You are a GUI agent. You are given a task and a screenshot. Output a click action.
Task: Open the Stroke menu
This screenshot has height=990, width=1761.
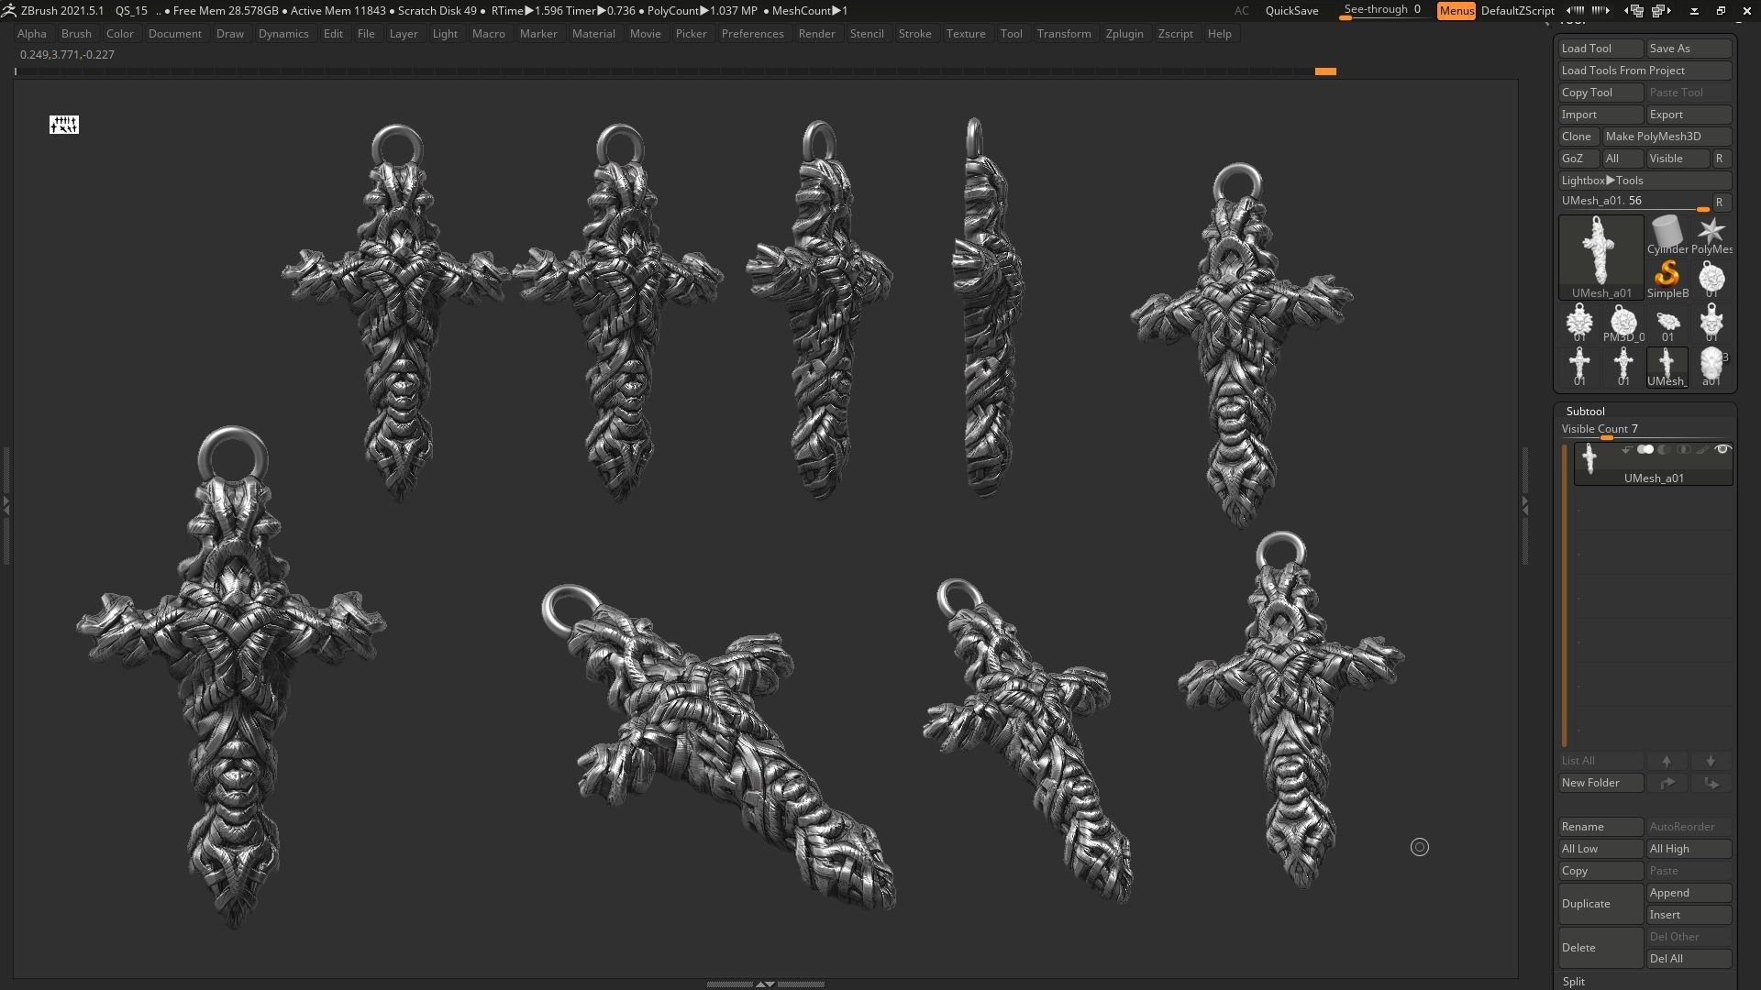point(914,34)
